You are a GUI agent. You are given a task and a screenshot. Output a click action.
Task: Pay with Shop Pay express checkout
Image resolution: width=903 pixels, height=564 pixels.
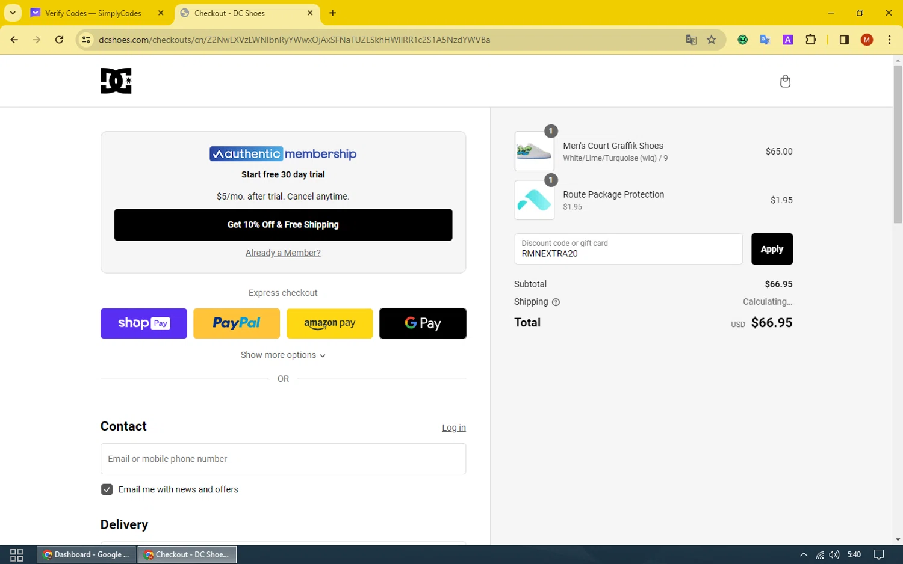click(144, 323)
